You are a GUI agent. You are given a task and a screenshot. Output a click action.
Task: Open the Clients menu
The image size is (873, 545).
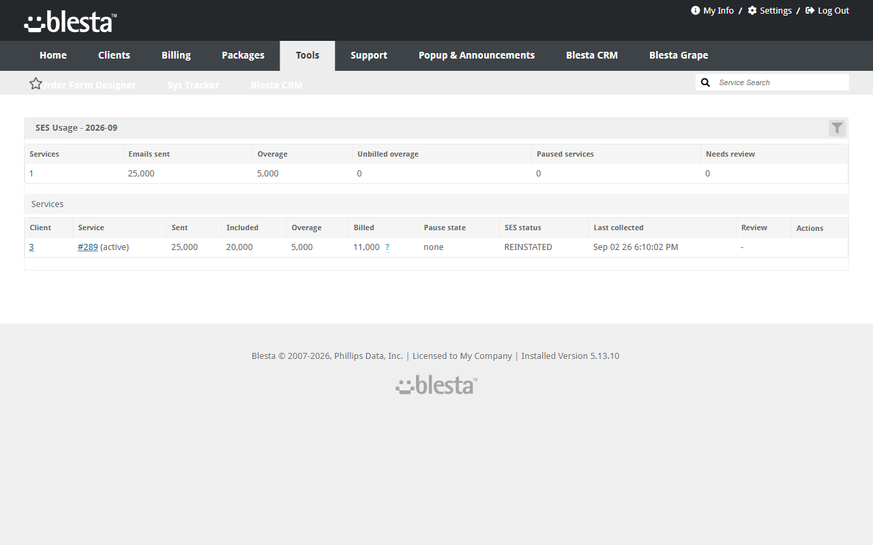tap(114, 56)
